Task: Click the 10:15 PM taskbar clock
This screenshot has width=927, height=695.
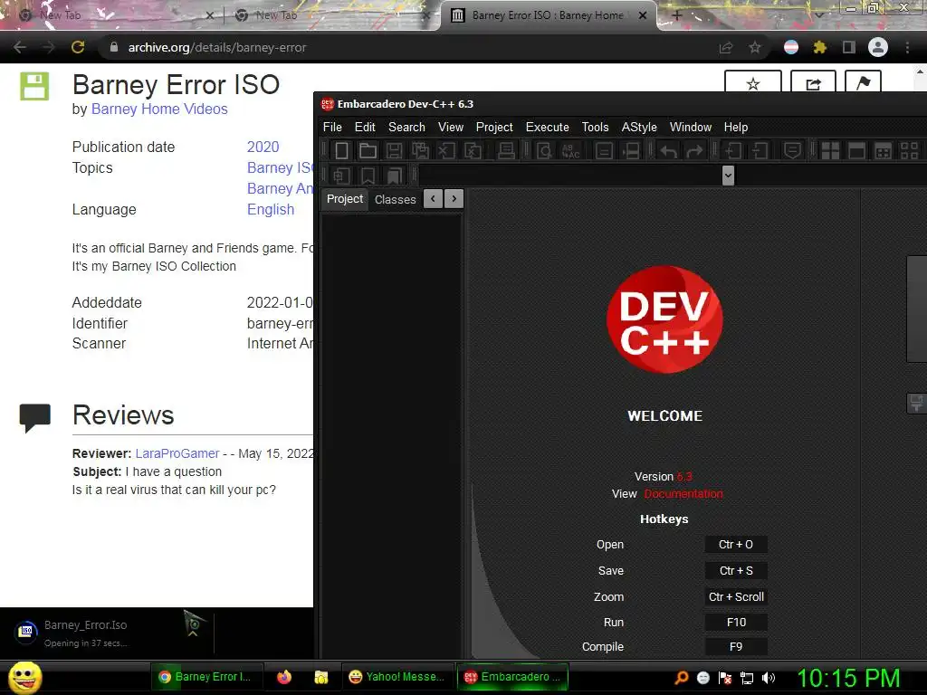Action: click(848, 678)
